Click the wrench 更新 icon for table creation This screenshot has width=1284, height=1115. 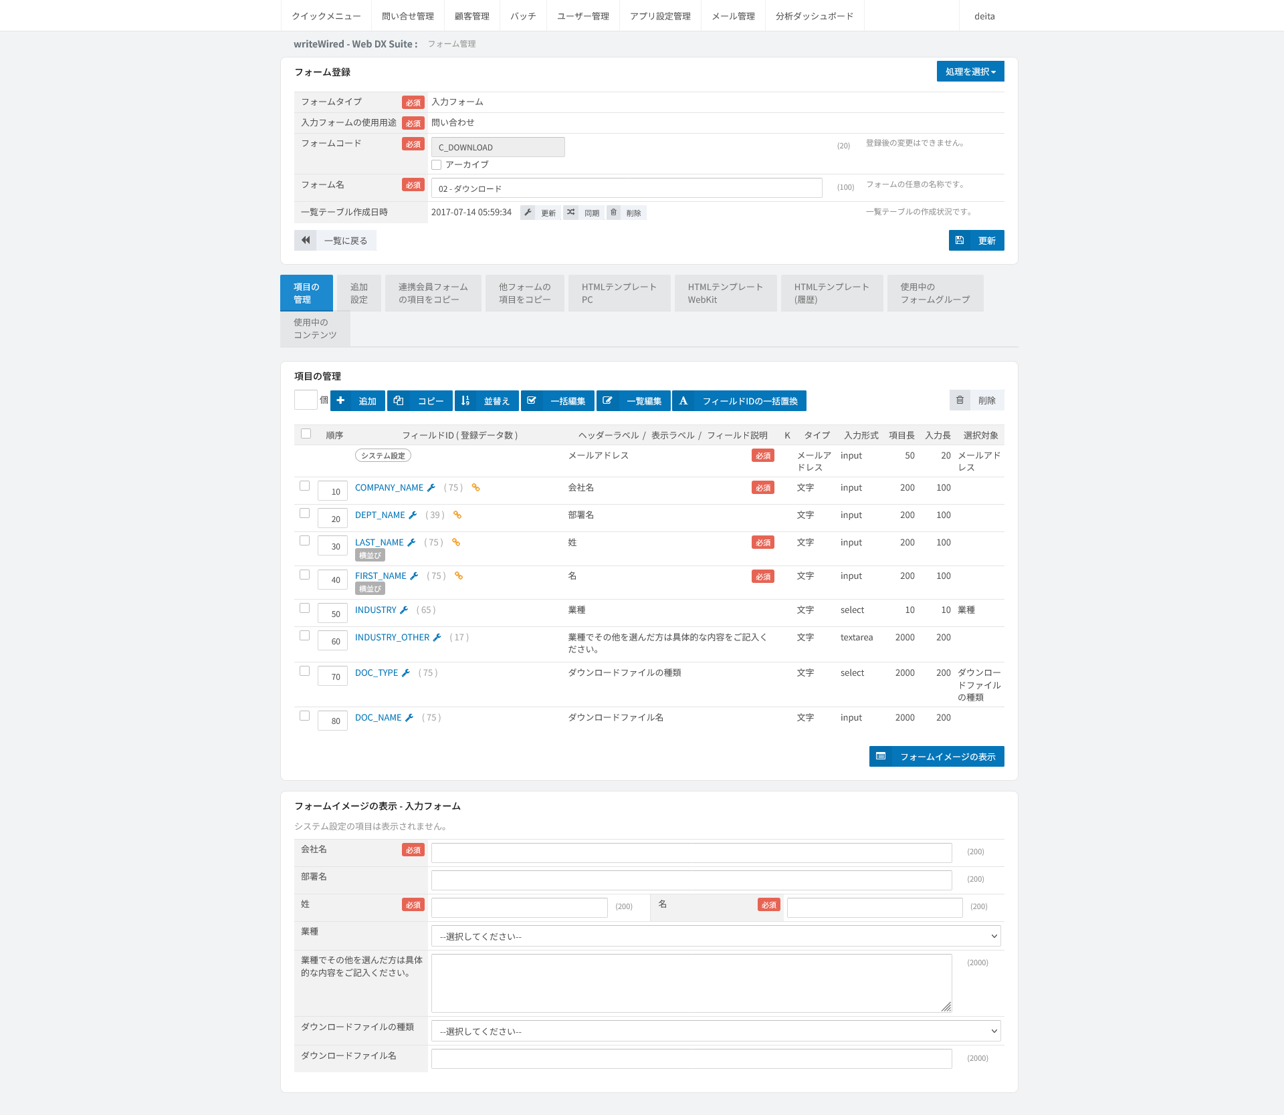coord(528,213)
